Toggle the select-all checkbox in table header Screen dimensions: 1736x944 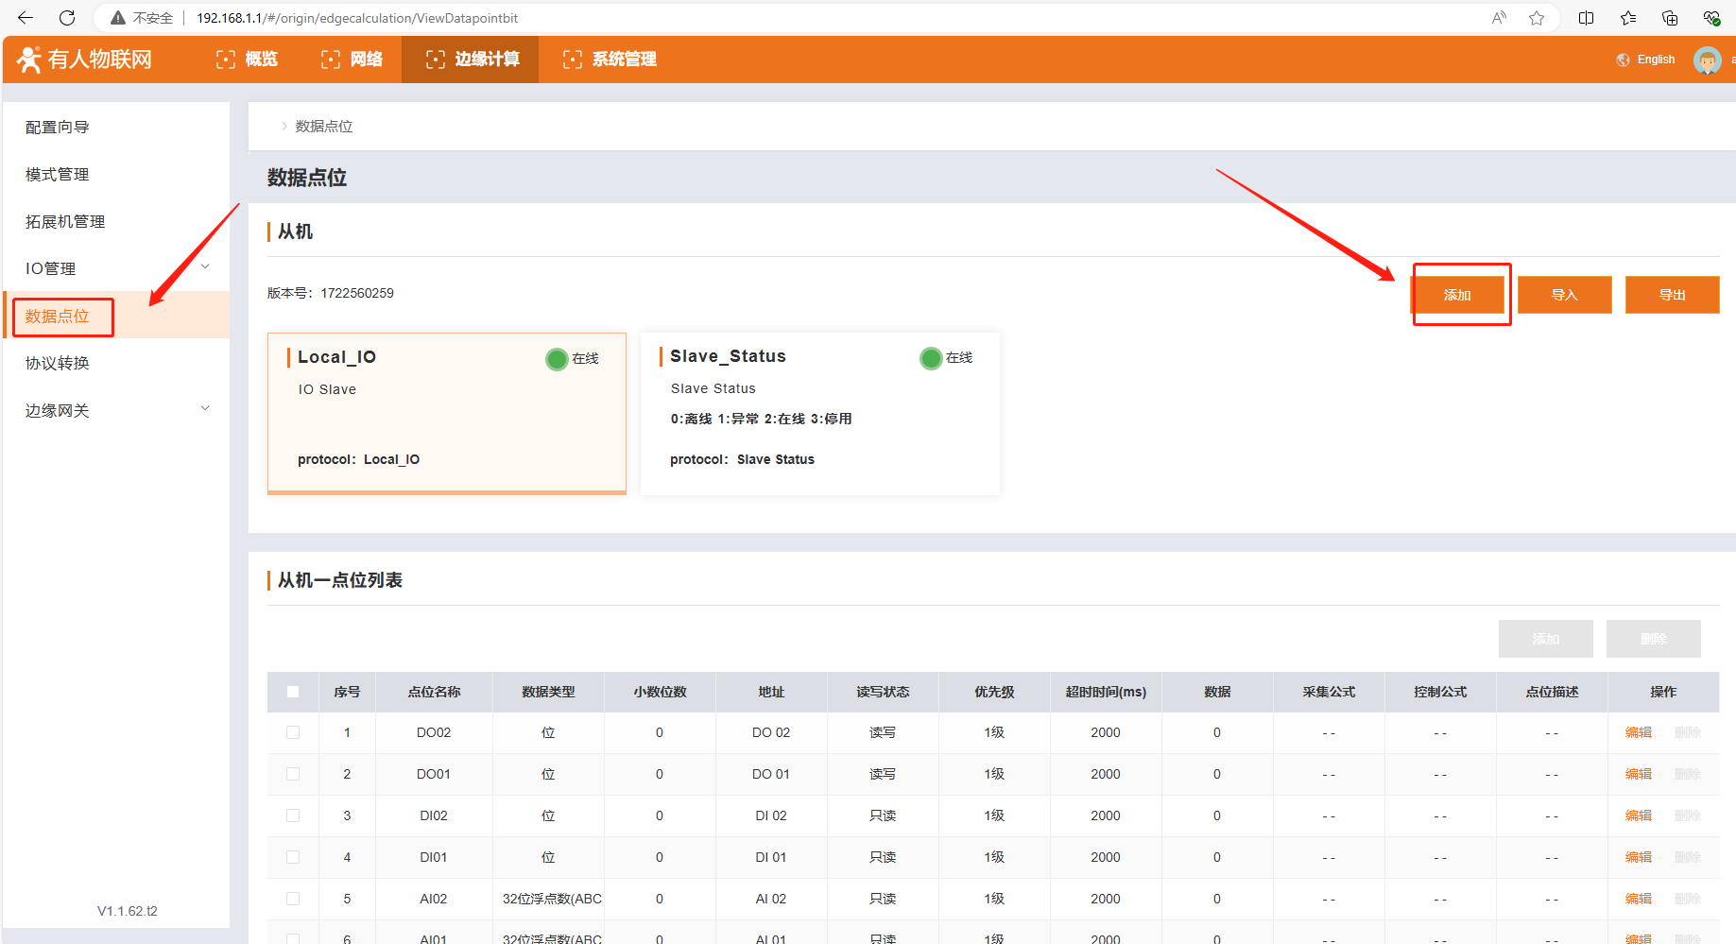tap(293, 692)
